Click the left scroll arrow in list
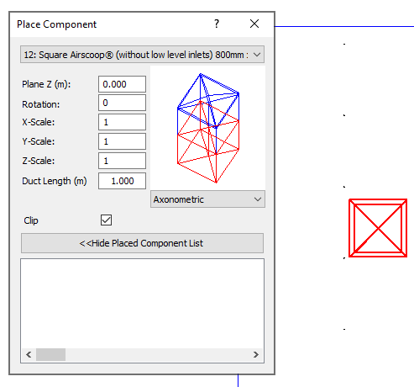Image resolution: width=414 pixels, height=387 pixels. point(29,354)
